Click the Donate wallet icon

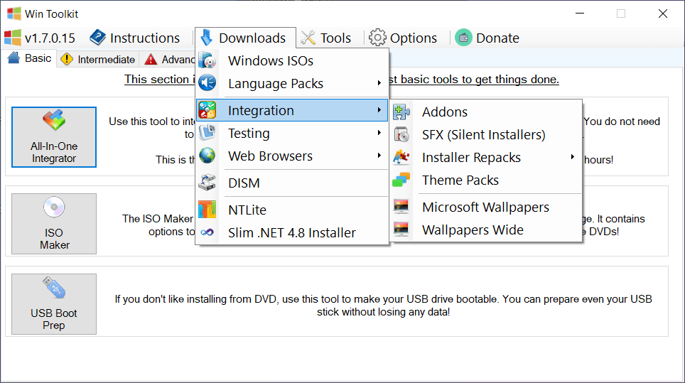(x=463, y=38)
